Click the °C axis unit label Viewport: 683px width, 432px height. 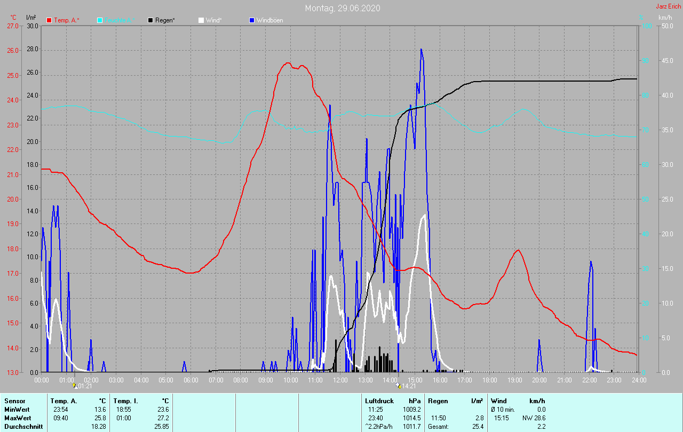tap(13, 18)
